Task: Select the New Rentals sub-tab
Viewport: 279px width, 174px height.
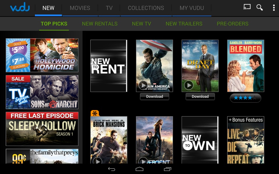Action: point(100,24)
